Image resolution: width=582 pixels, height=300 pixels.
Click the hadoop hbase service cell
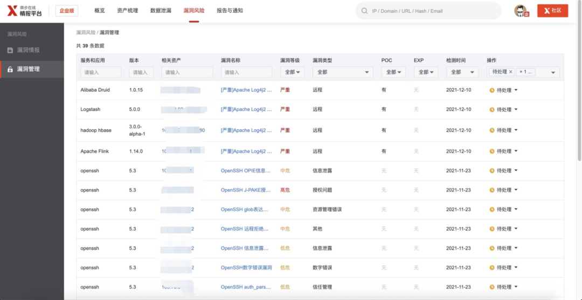tap(96, 130)
